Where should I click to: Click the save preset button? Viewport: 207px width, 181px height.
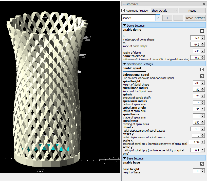click(195, 18)
